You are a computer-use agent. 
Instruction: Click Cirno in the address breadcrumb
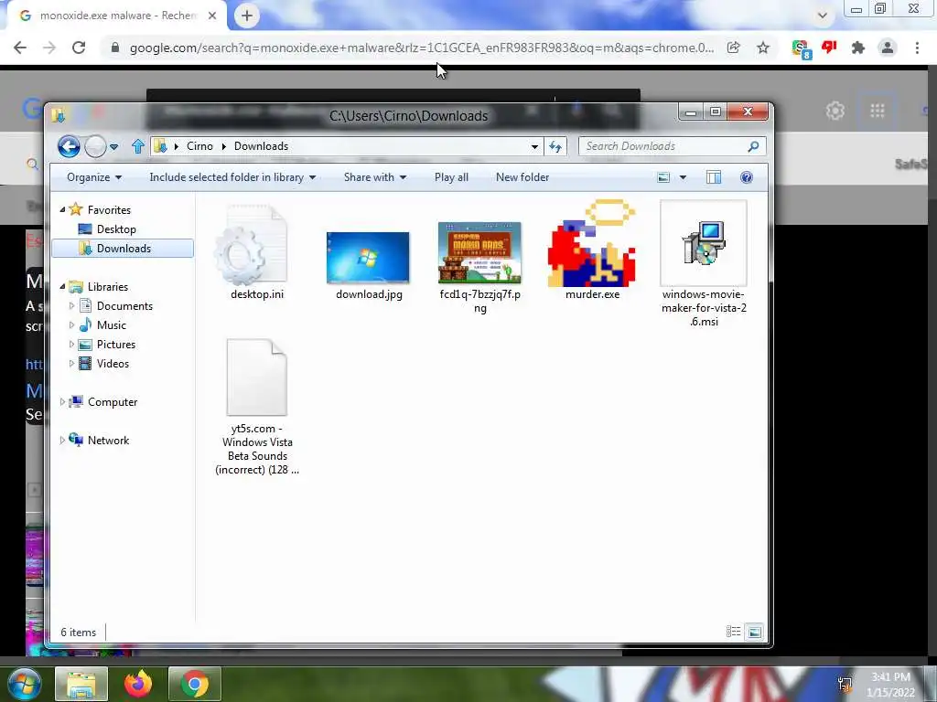199,146
